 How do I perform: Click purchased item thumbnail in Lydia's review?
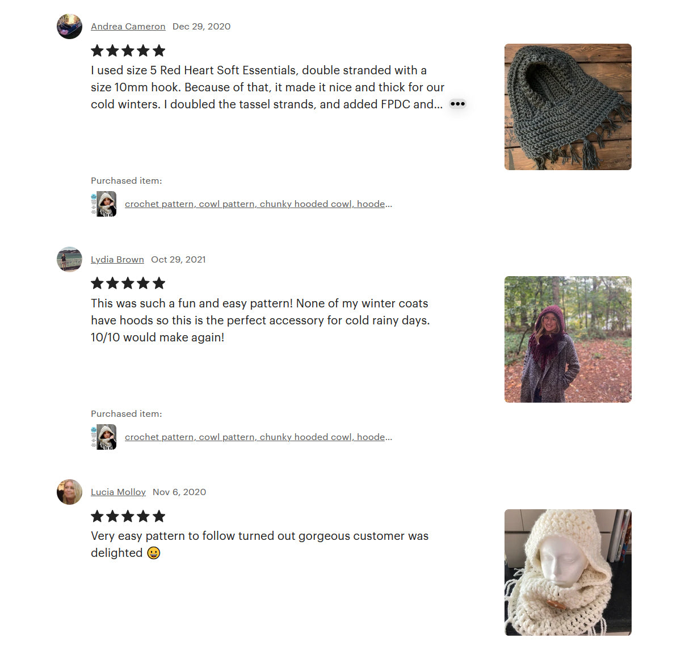pyautogui.click(x=104, y=437)
